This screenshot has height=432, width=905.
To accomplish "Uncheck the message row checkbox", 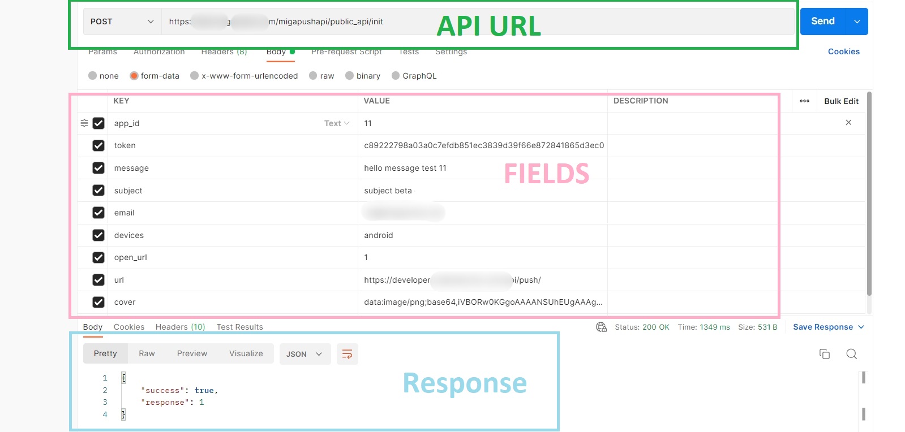I will click(x=98, y=168).
